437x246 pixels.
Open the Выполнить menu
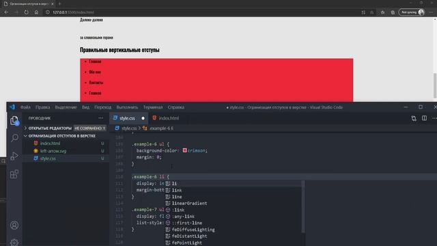point(127,107)
